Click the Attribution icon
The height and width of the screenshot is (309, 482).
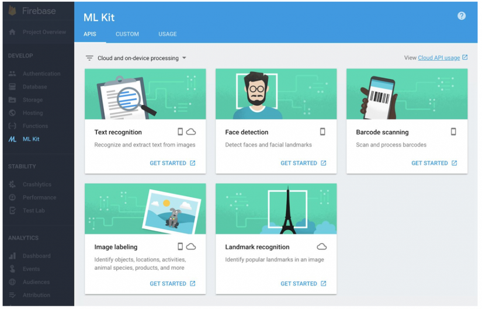pos(12,295)
